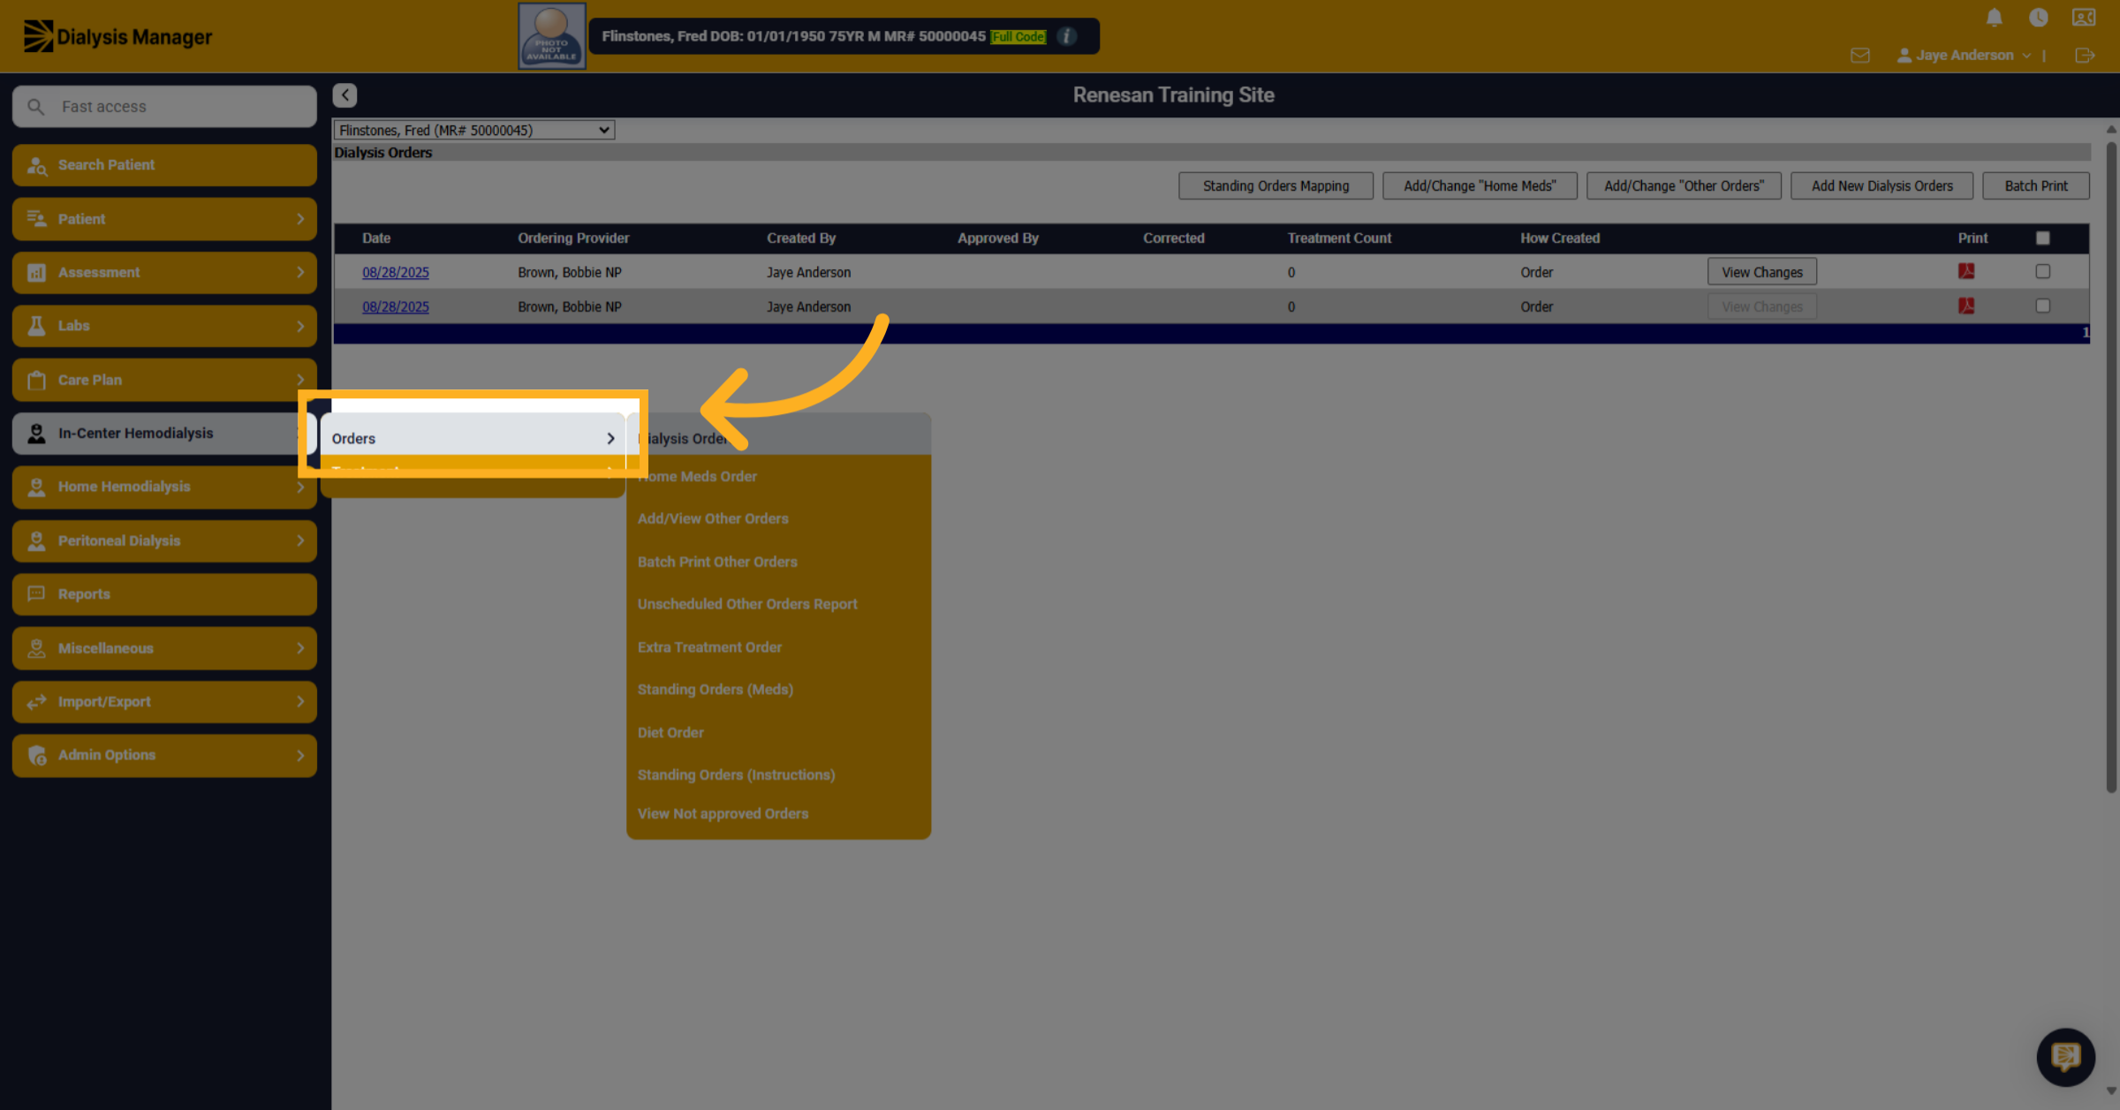
Task: Open PDF icon for second order row
Action: tap(1966, 306)
